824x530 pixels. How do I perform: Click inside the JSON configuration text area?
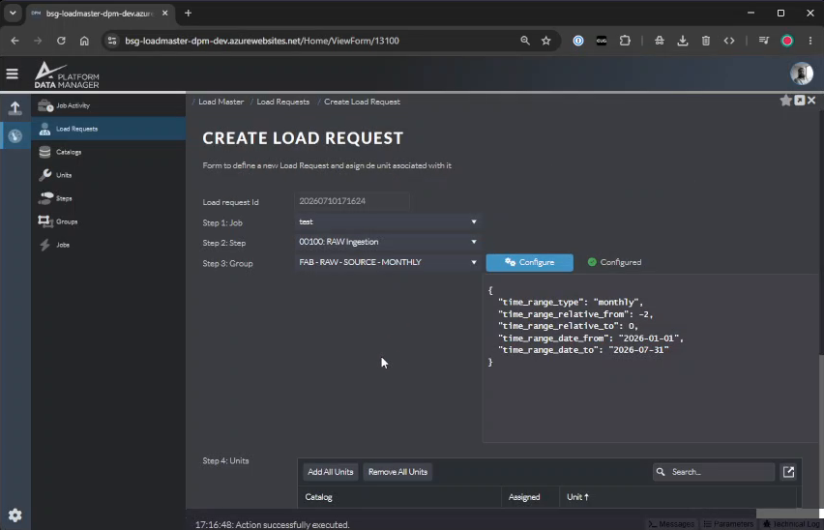(651, 358)
